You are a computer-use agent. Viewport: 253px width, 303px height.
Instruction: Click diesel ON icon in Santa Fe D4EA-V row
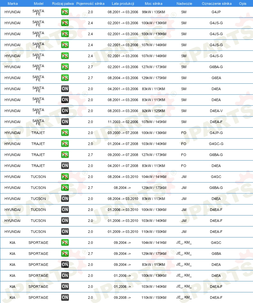point(65,111)
